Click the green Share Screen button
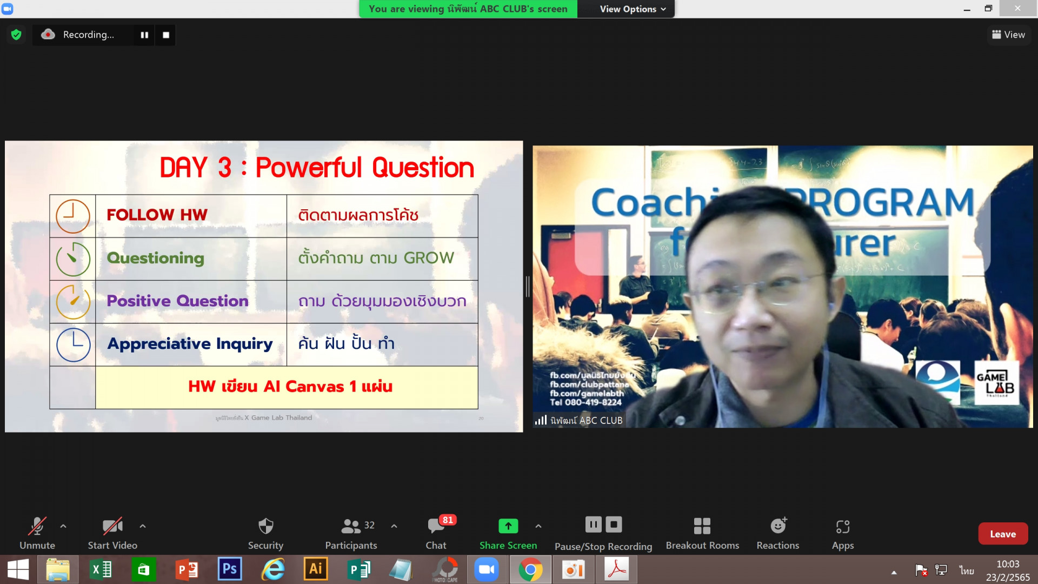Viewport: 1038px width, 584px height. pyautogui.click(x=508, y=533)
